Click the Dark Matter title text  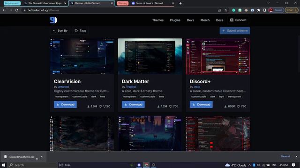(x=135, y=81)
